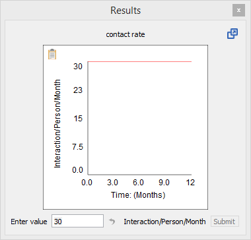Click the contact rate chart title

[x=126, y=34]
